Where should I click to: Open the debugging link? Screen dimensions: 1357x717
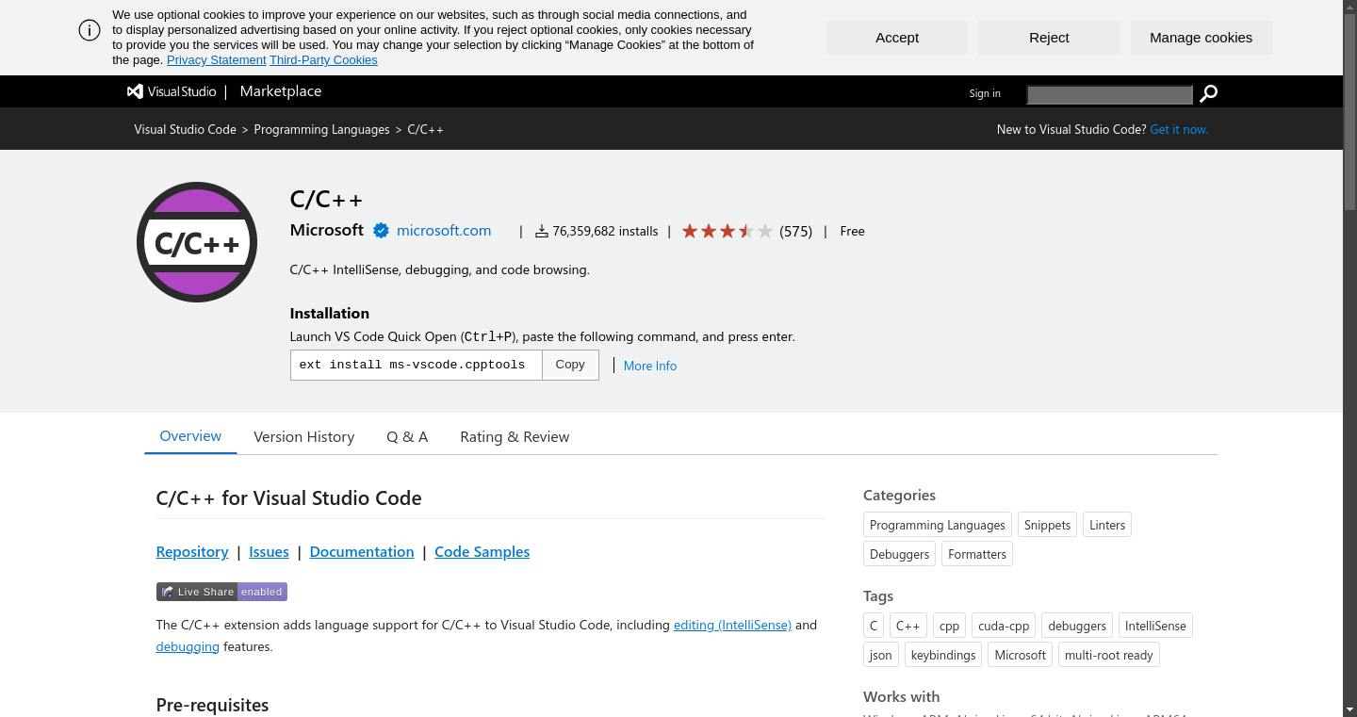(188, 646)
